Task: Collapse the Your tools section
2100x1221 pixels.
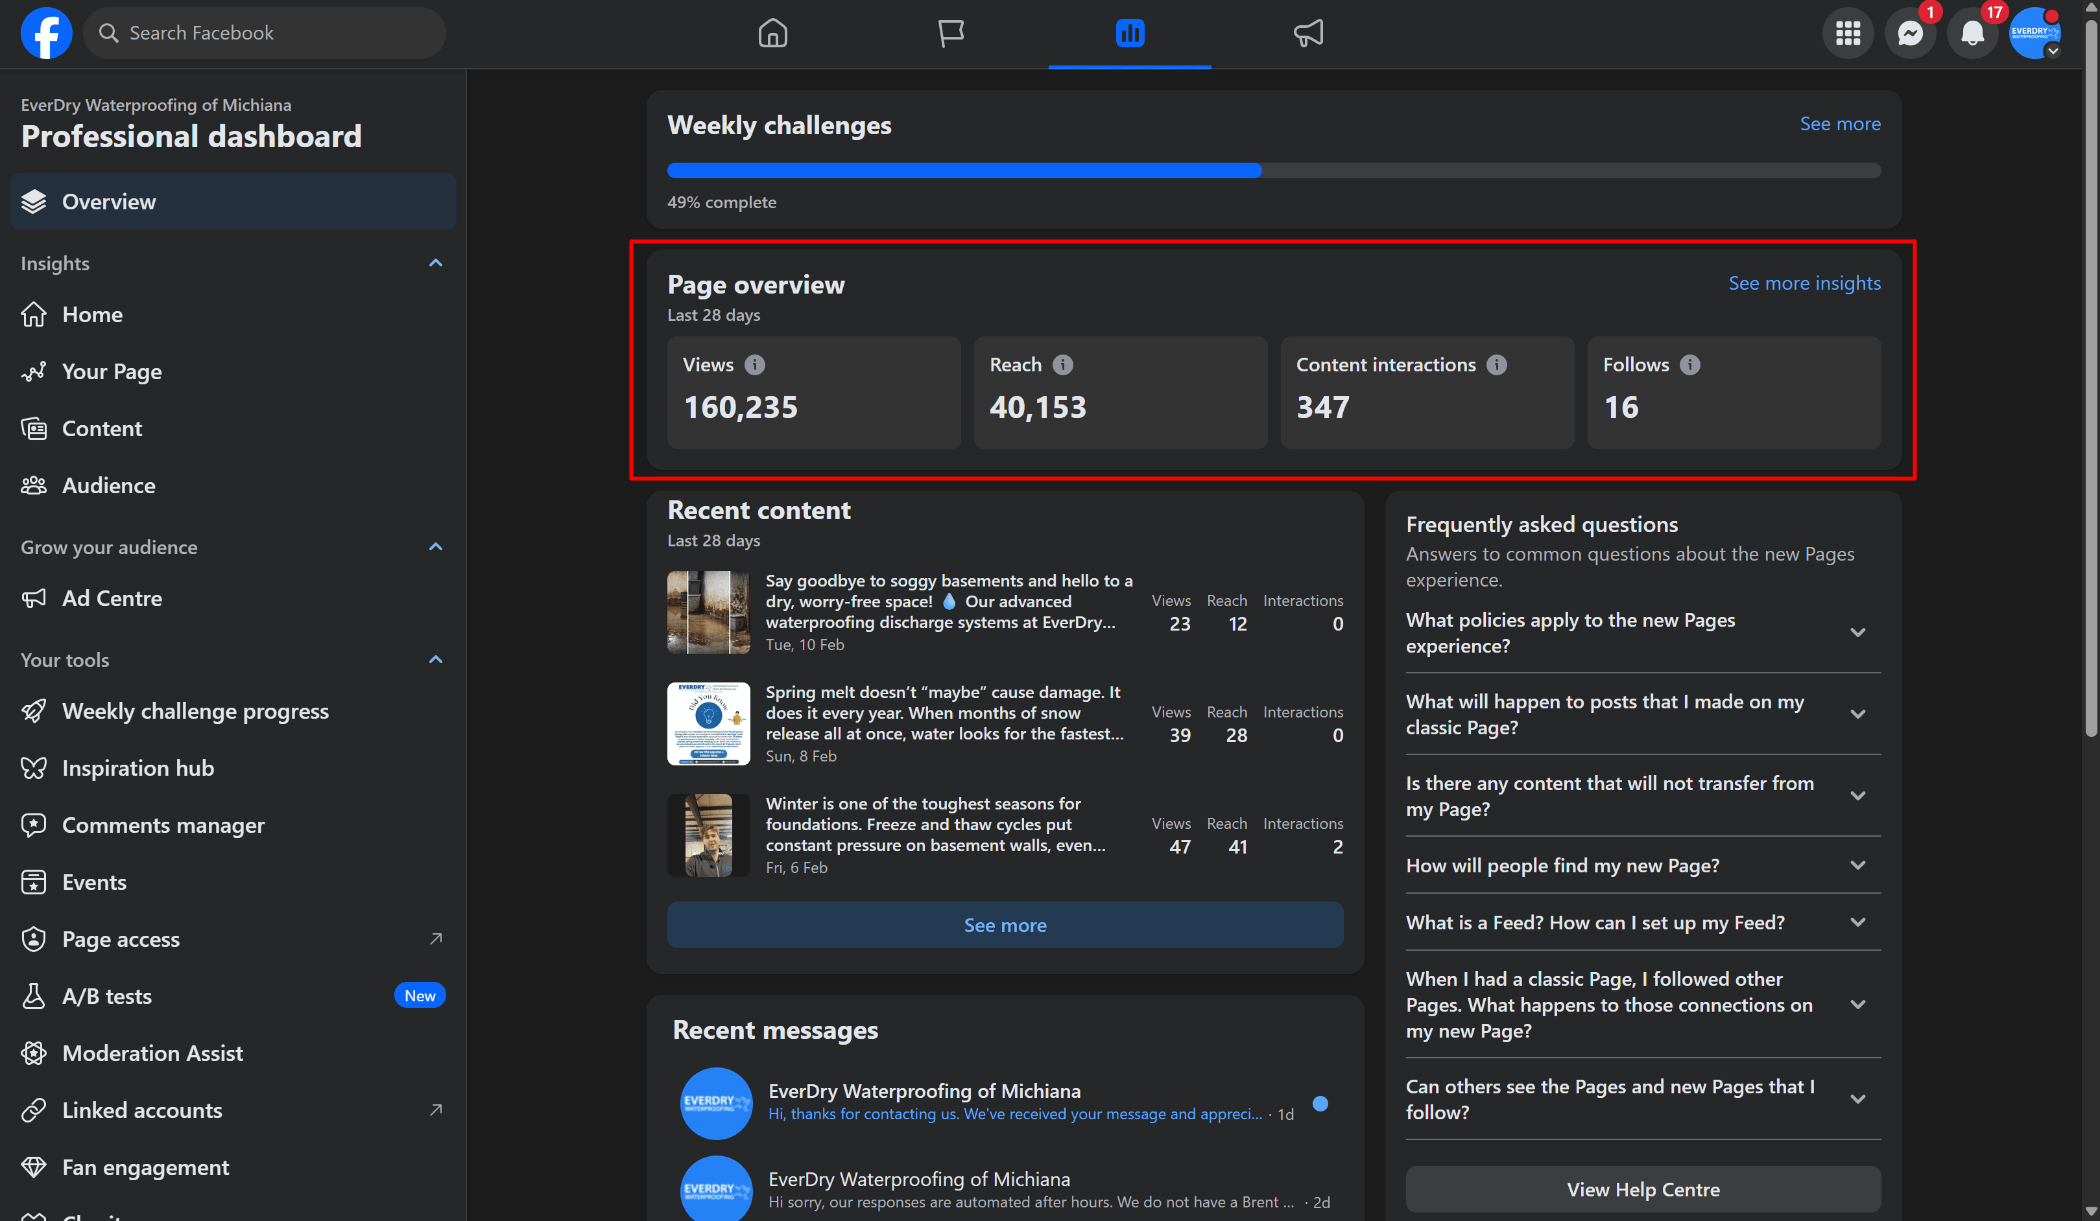Action: (x=435, y=660)
